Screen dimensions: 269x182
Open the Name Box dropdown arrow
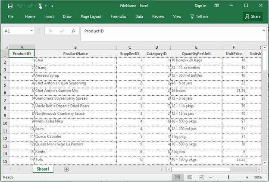[31, 31]
